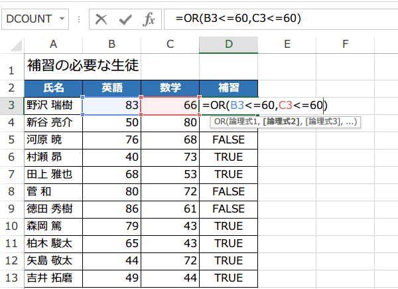Viewport: 398px width, 289px height.
Task: Click the math score 44 for 吉井 拓磨
Action: 170,278
